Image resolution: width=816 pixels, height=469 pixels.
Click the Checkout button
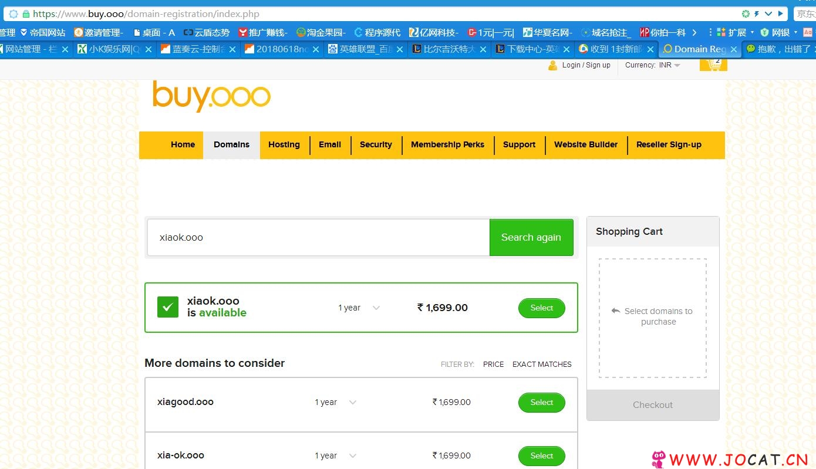click(x=653, y=405)
